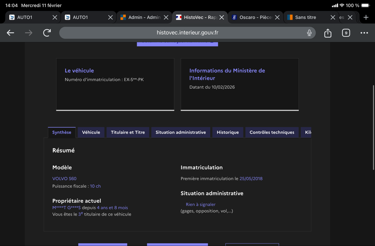Close the Oscaro browser tab
The image size is (375, 246).
coord(277,17)
